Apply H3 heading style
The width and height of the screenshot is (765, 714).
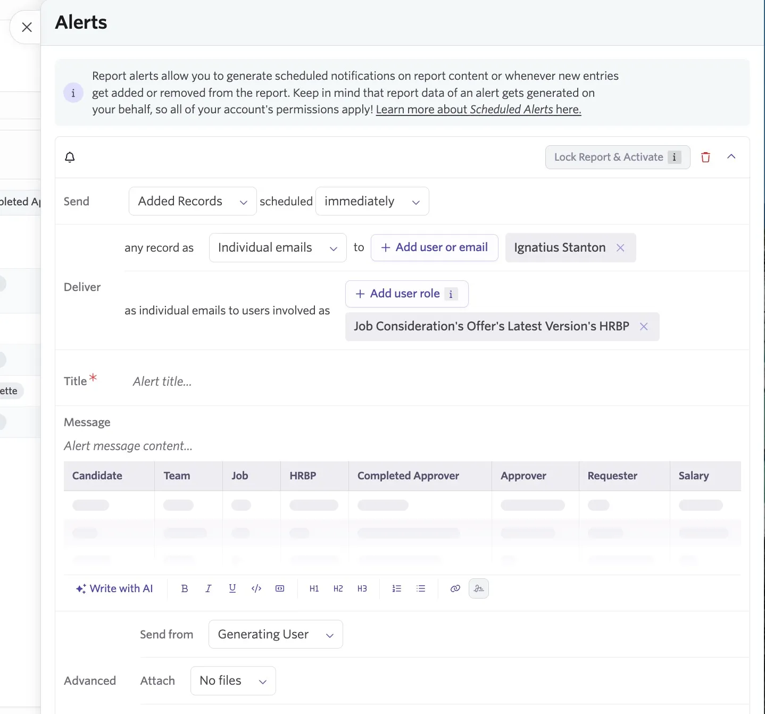coord(362,588)
